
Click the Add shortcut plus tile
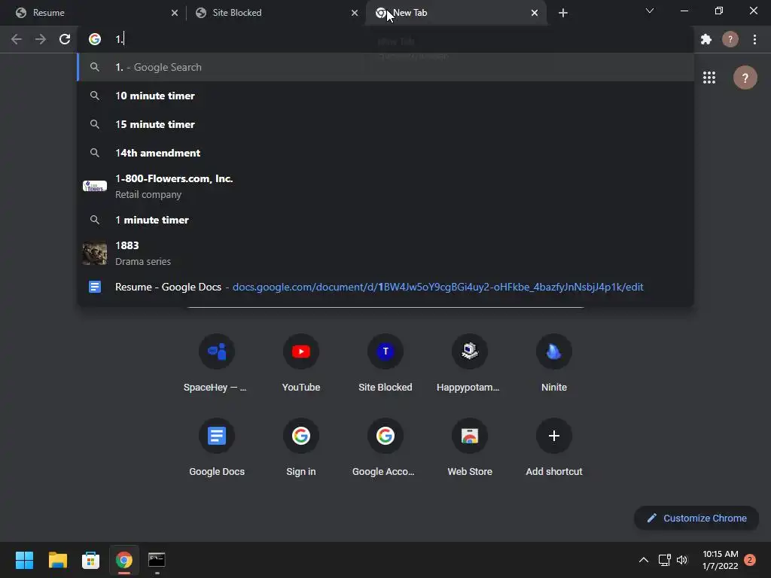tap(554, 448)
